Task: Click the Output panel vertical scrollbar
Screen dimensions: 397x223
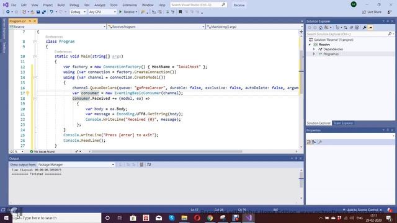Action: [301, 180]
